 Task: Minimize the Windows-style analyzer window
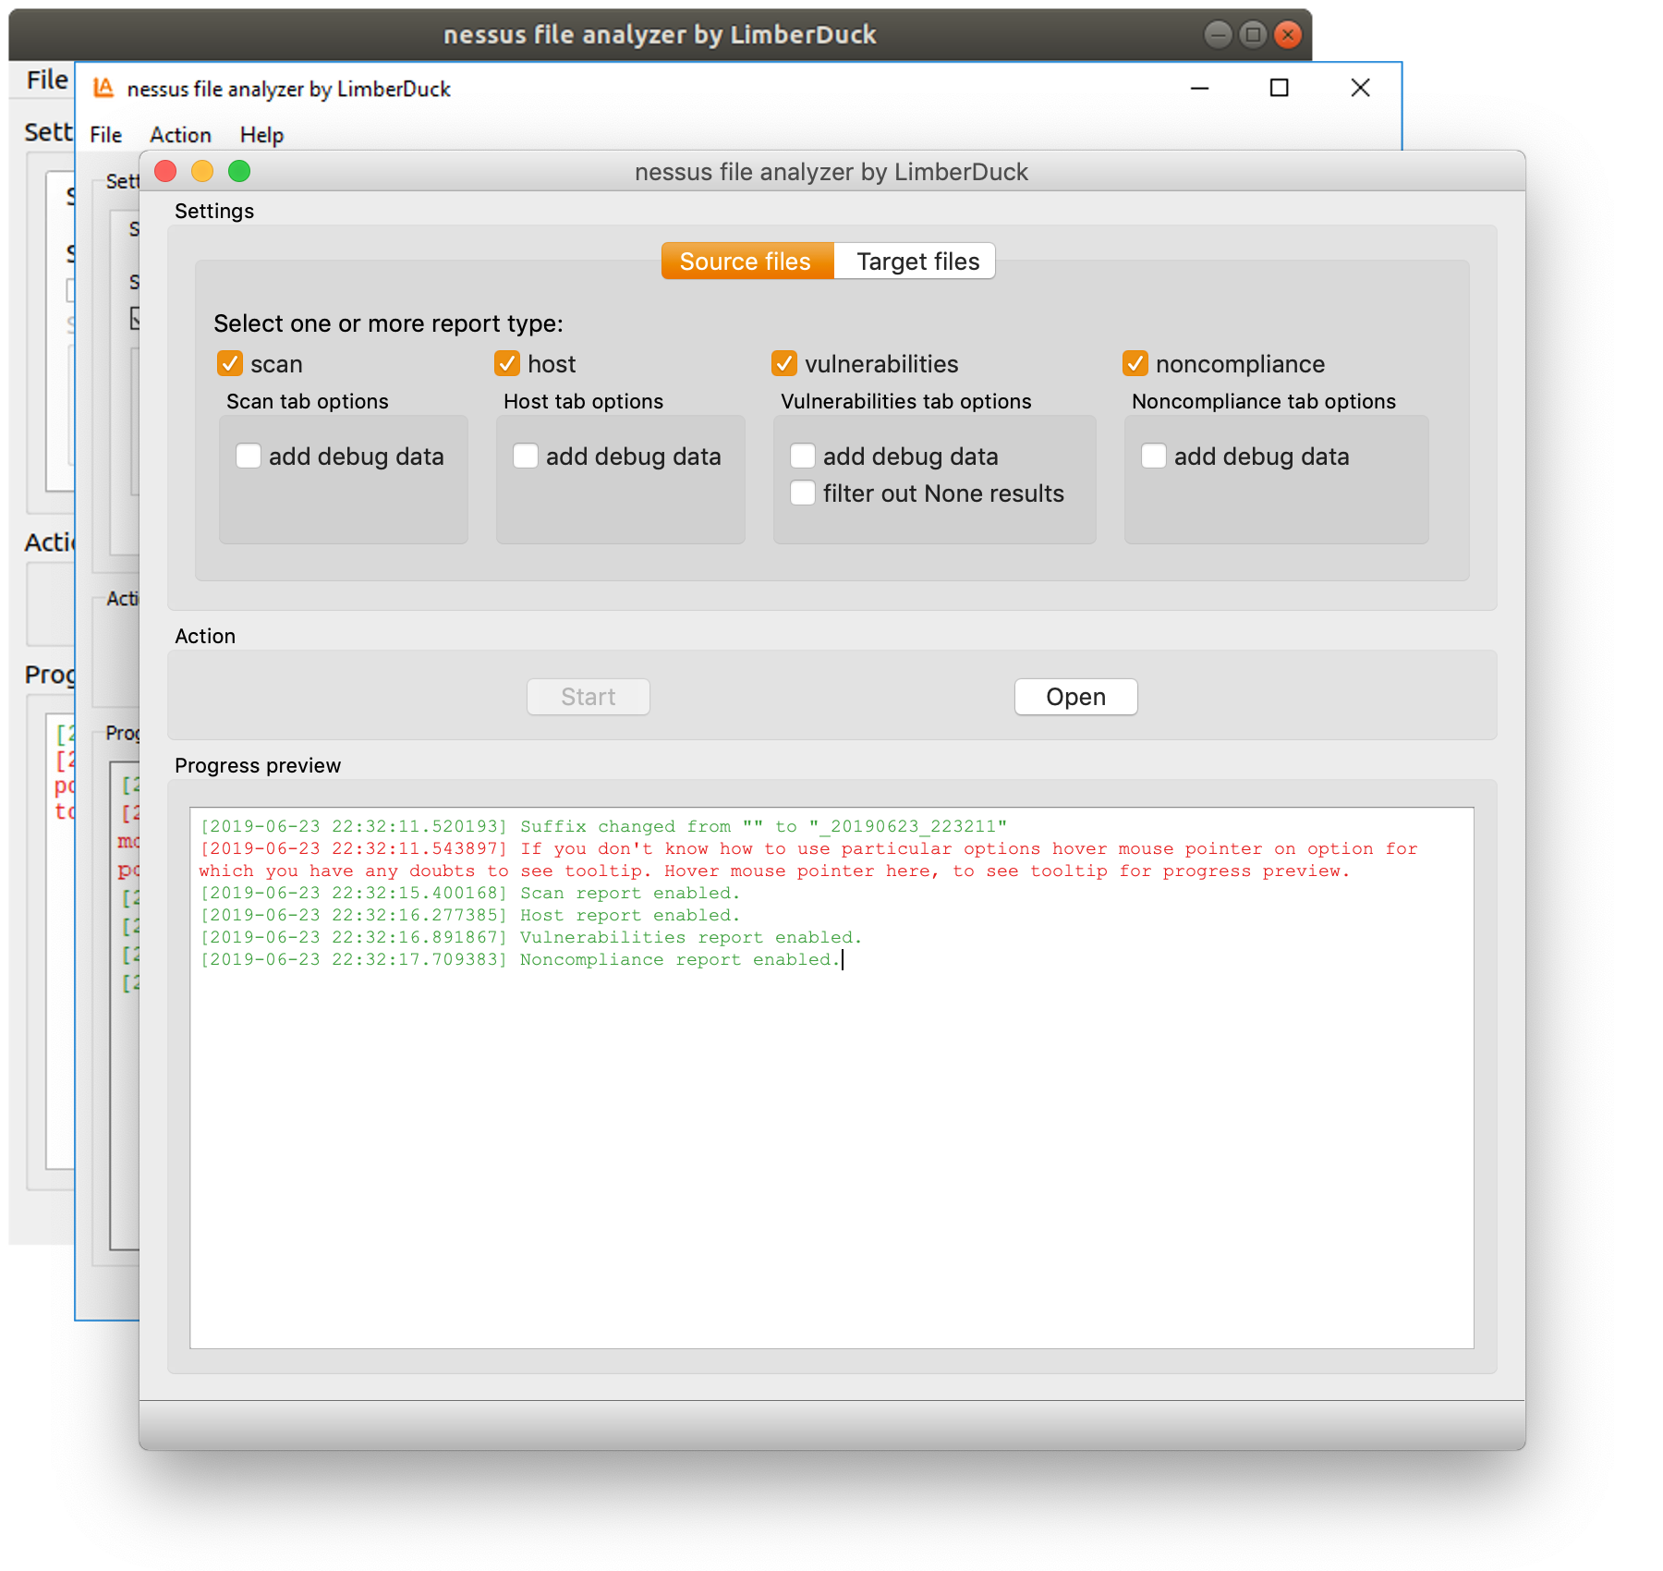click(x=1199, y=88)
